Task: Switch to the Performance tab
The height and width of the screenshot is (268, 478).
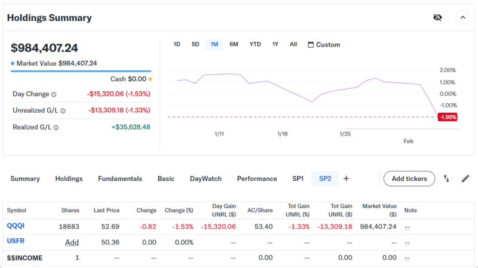Action: point(257,178)
